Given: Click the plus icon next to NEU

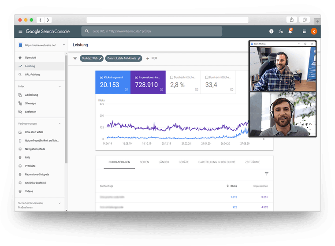Looking at the screenshot, I should coord(148,58).
